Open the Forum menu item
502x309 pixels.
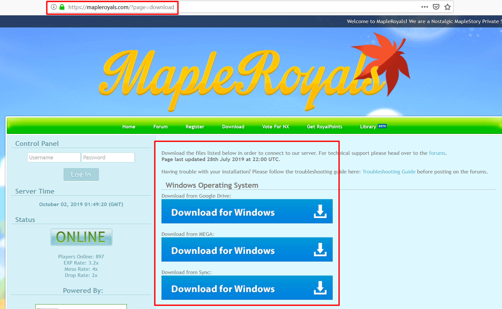coord(160,127)
